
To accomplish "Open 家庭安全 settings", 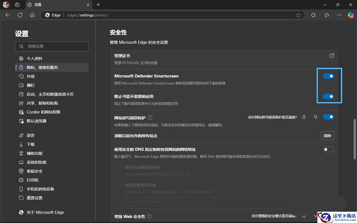I will 52,171.
